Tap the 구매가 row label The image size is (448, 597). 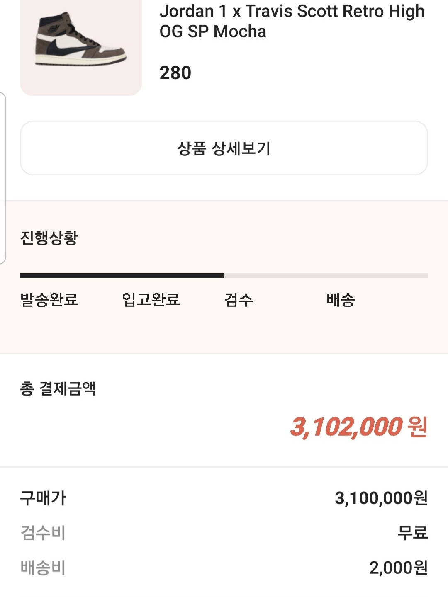tap(43, 498)
